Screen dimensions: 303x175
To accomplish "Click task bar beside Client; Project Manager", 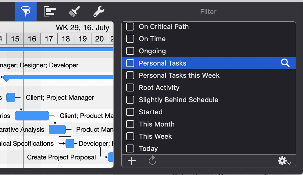I will pyautogui.click(x=11, y=98).
